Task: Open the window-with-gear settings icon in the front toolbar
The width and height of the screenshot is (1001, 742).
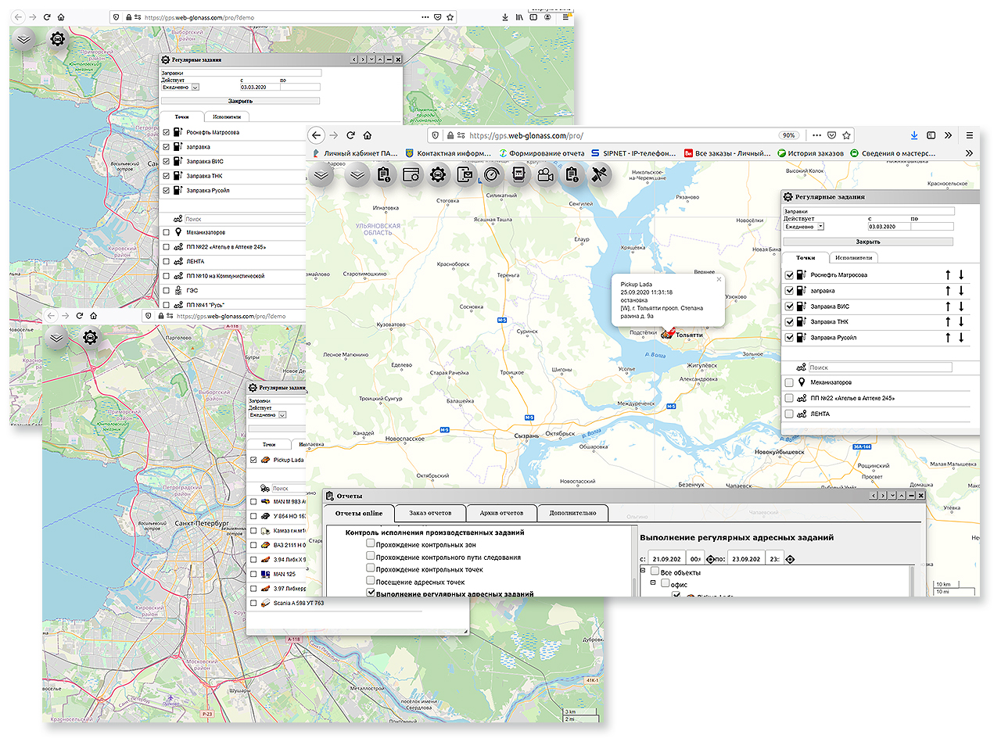Action: (411, 176)
